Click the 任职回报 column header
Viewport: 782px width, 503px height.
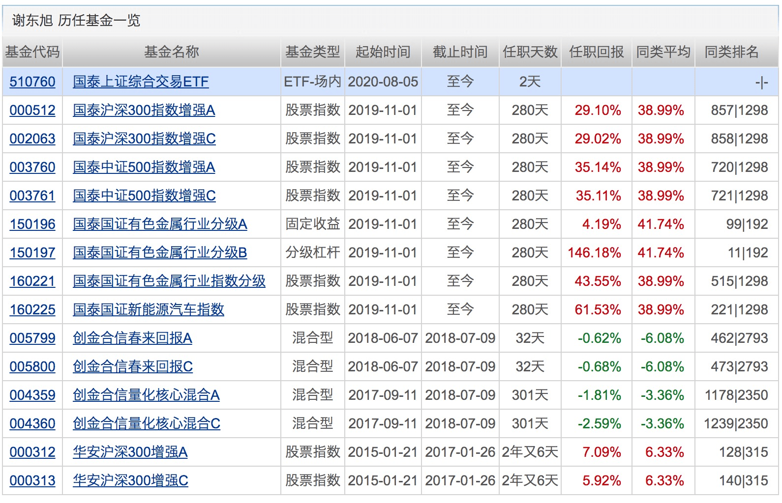click(597, 52)
